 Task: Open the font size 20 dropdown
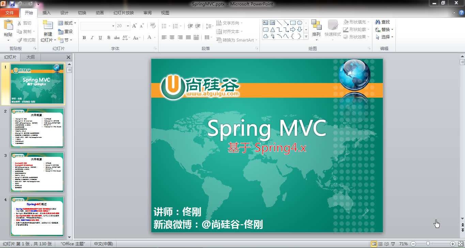(128, 26)
